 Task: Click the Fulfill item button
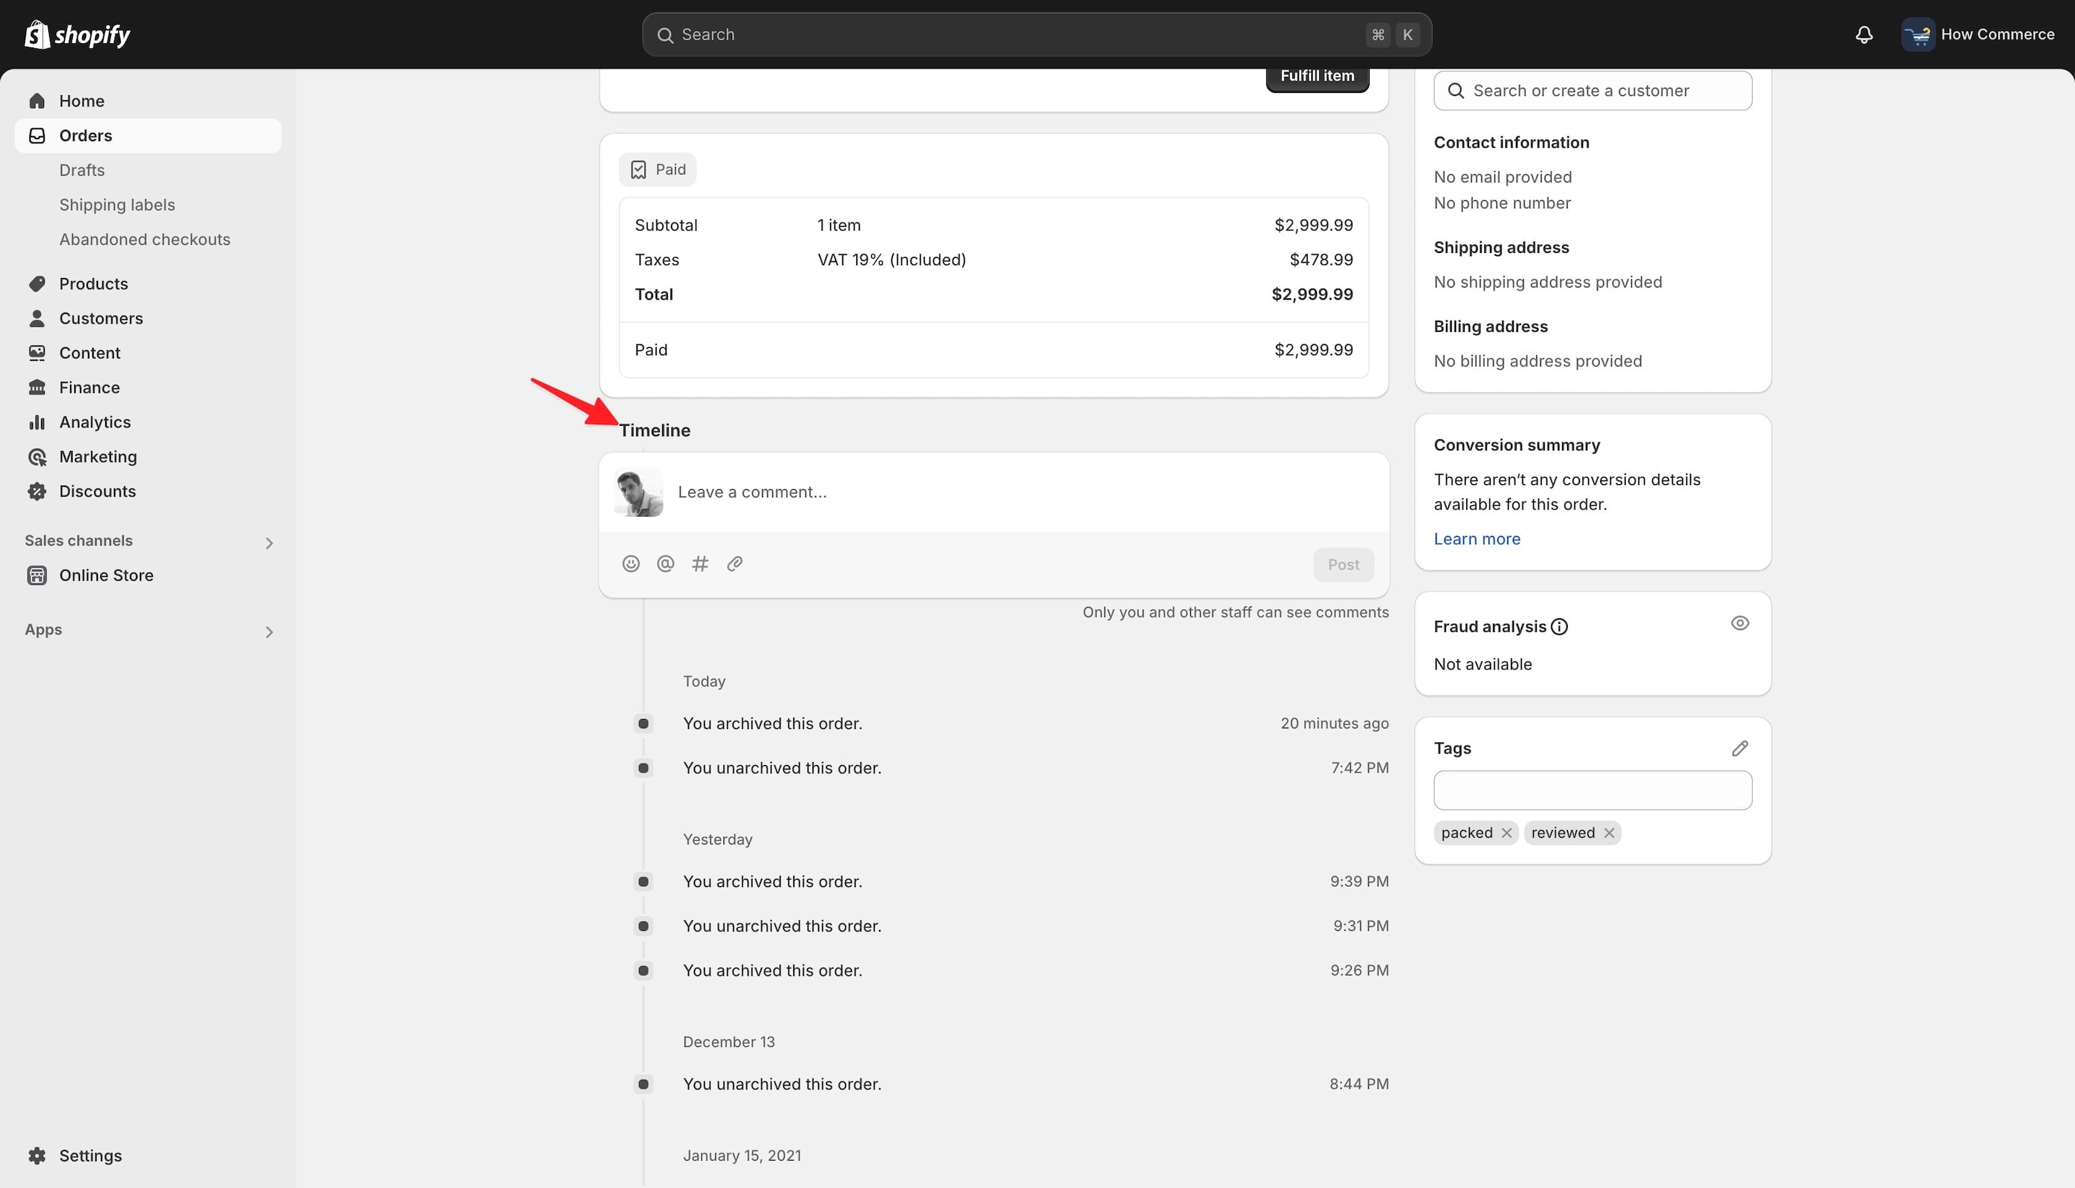click(1317, 76)
